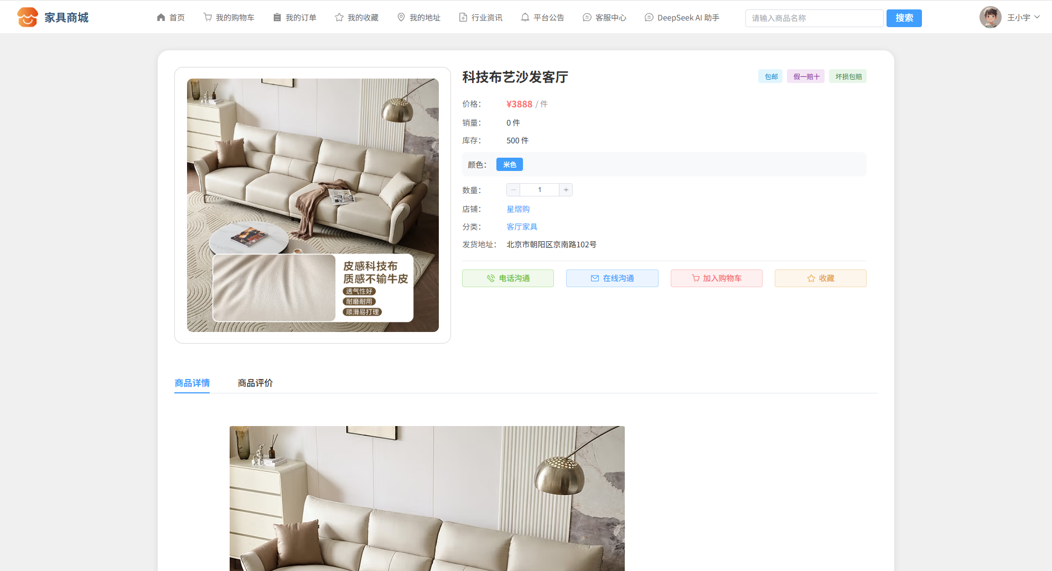
Task: Open my favorites star menu item
Action: [x=356, y=18]
